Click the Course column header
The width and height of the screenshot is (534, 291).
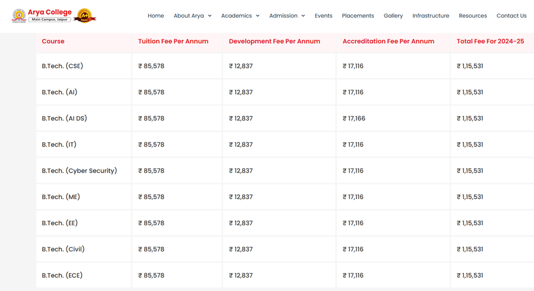[53, 41]
